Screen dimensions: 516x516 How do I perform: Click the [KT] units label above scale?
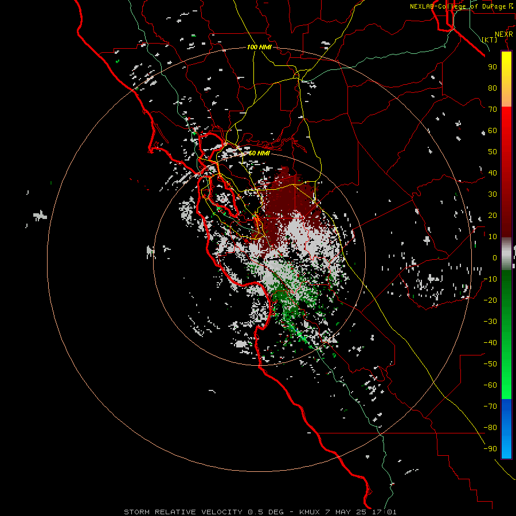click(490, 40)
